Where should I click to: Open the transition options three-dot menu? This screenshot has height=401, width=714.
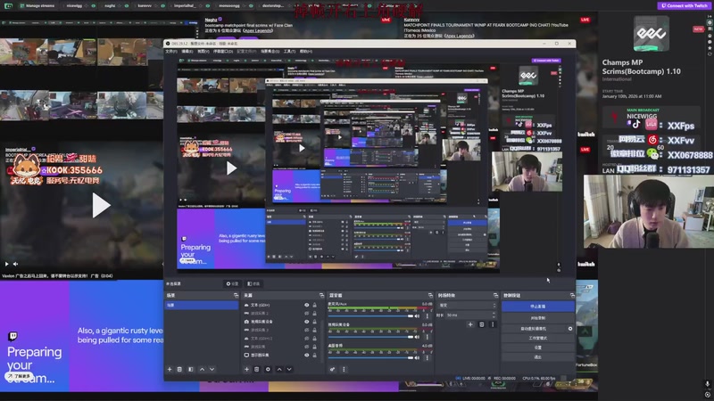[493, 324]
